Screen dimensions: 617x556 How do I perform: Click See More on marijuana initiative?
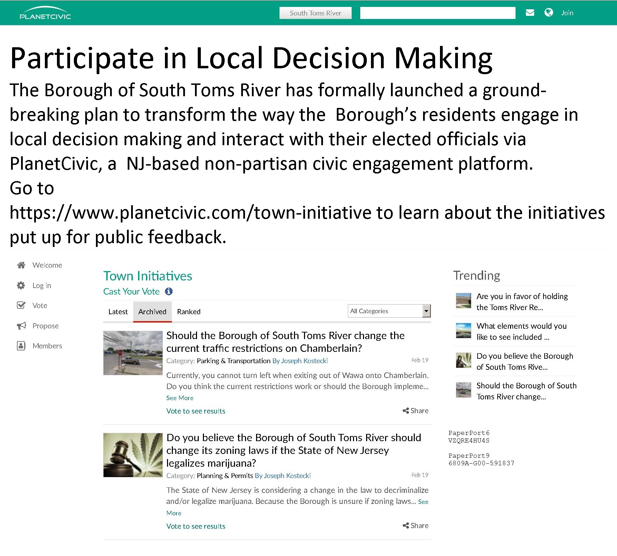click(423, 502)
